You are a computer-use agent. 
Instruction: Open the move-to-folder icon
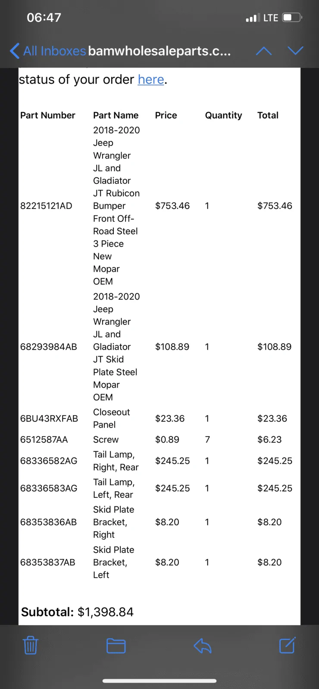click(116, 646)
